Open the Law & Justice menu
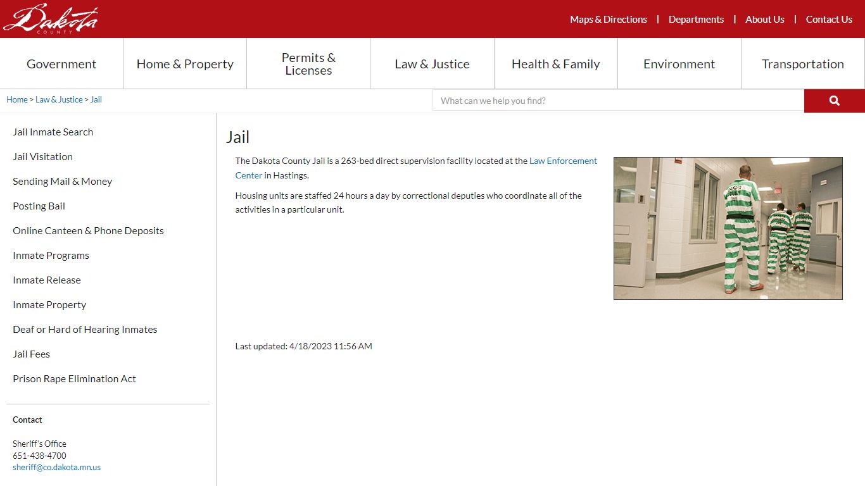 [x=432, y=64]
